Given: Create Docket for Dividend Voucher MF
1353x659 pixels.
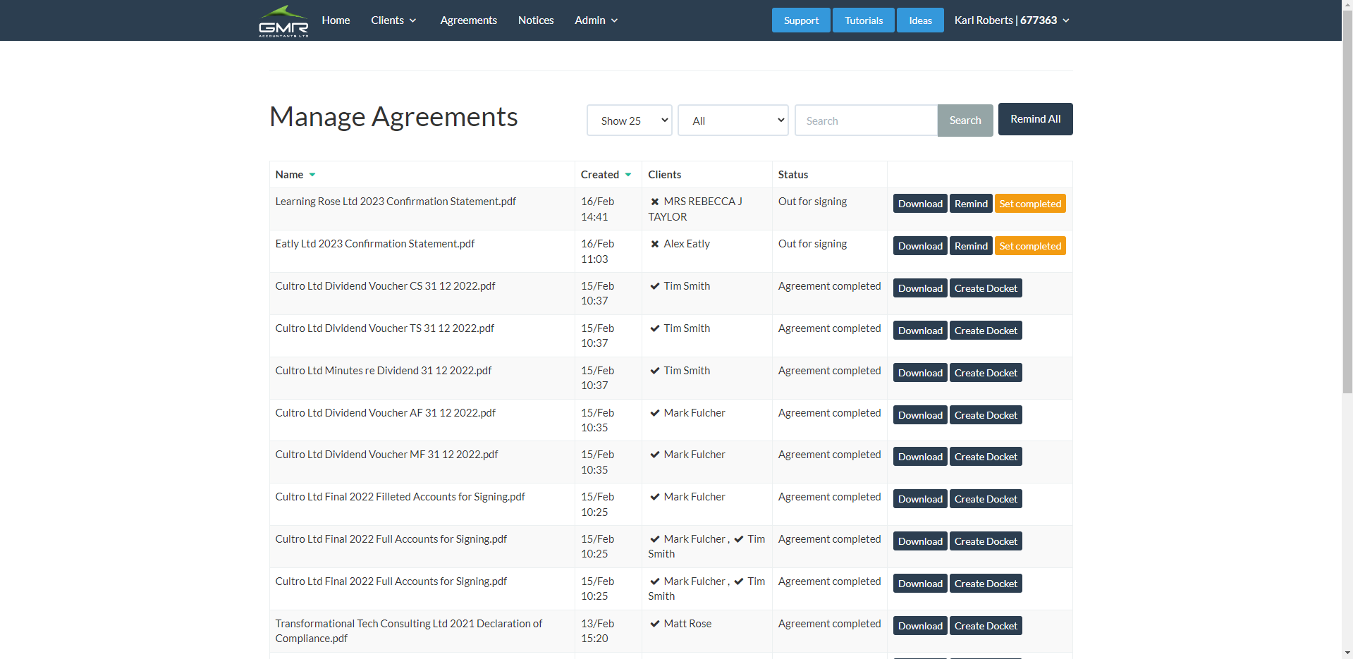Looking at the screenshot, I should tap(986, 457).
